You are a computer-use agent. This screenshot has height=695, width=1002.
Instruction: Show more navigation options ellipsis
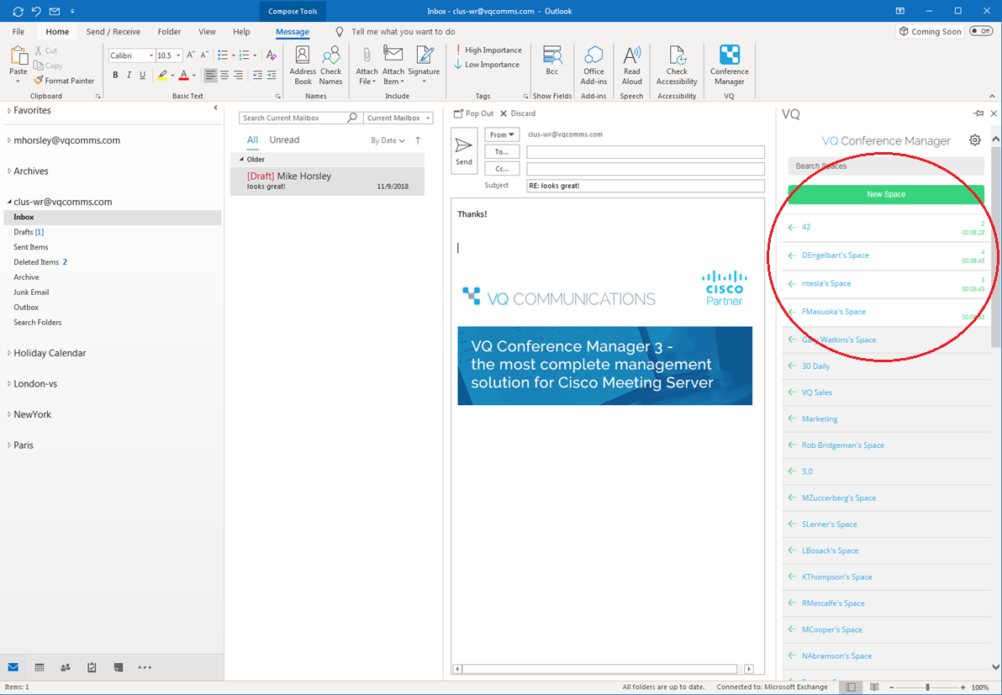145,667
